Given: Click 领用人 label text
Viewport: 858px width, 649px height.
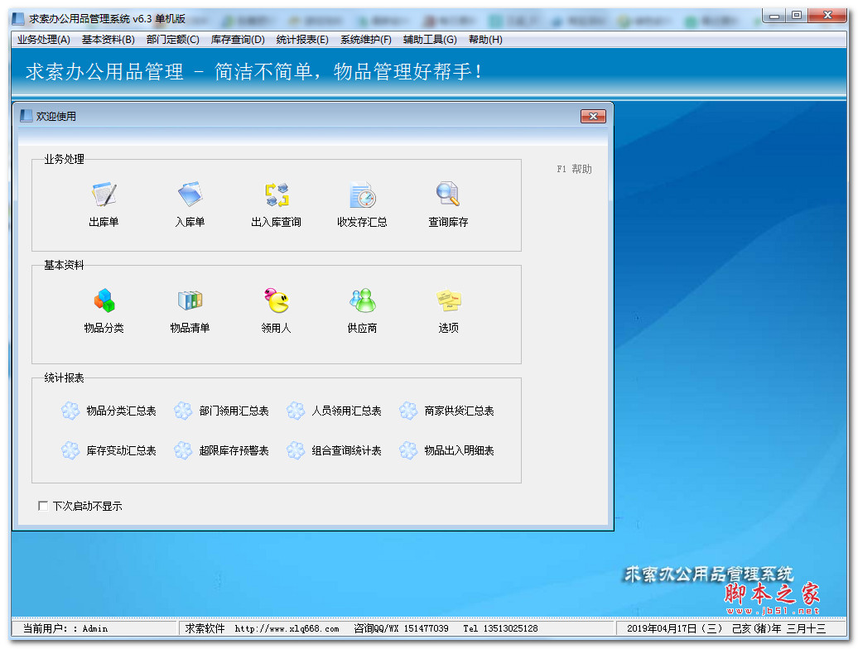Looking at the screenshot, I should [x=277, y=328].
